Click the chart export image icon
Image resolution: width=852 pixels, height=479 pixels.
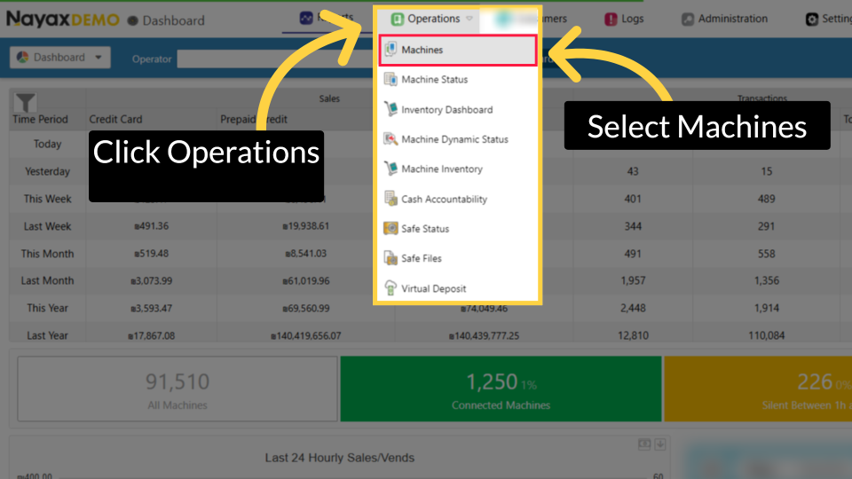point(644,444)
